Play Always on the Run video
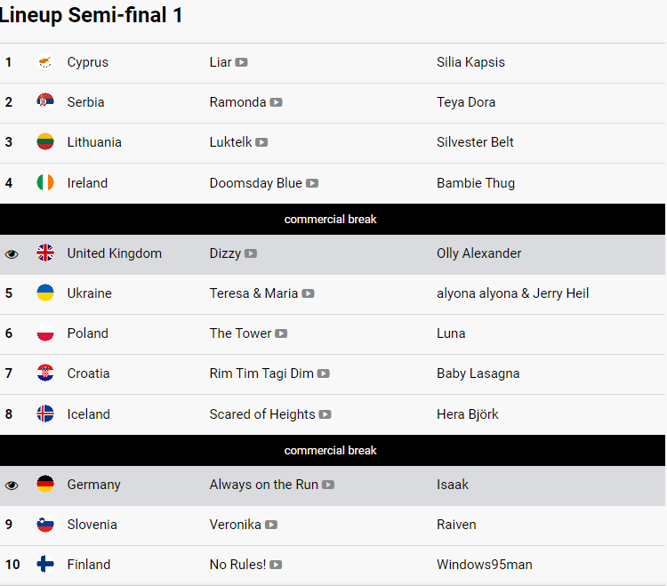 328,485
